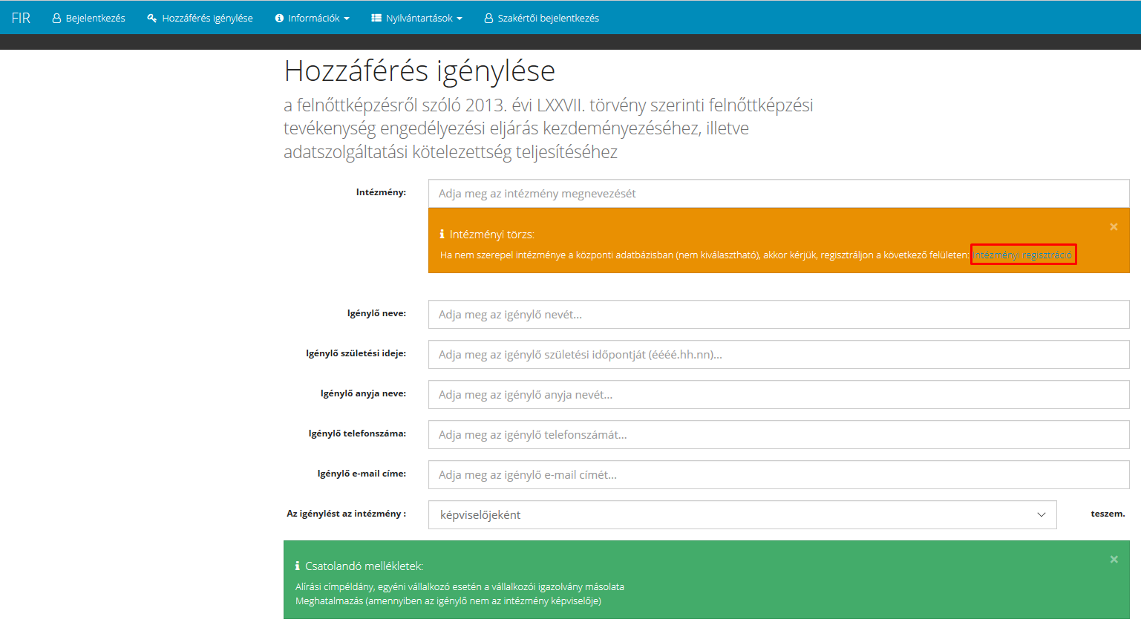
Task: Expand the Nyilvántartások dropdown caret
Action: pyautogui.click(x=460, y=19)
